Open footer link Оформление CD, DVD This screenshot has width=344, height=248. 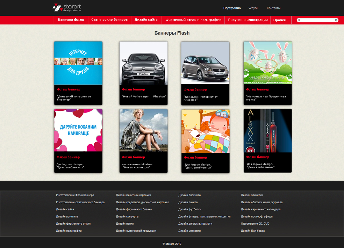[255, 224]
